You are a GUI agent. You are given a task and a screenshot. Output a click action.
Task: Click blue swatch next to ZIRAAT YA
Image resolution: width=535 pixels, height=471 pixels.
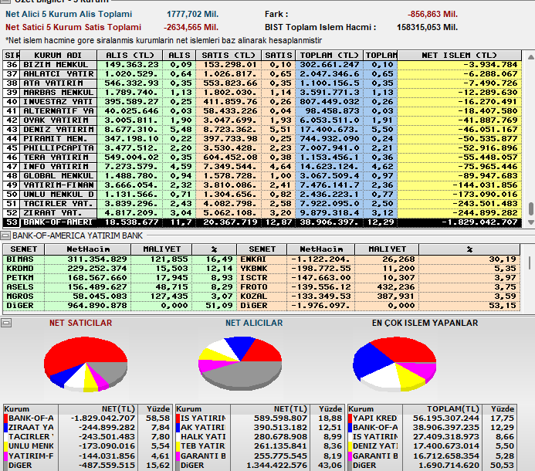click(x=5, y=428)
